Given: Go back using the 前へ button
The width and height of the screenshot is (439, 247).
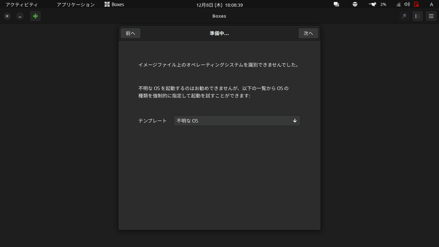Looking at the screenshot, I should click(130, 33).
